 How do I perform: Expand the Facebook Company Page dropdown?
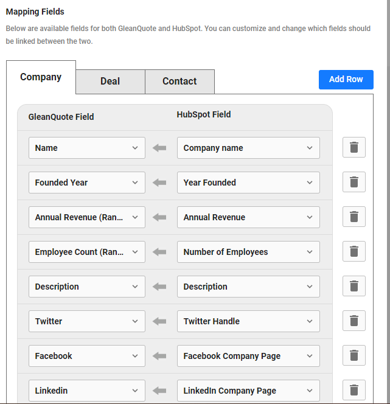[248, 356]
